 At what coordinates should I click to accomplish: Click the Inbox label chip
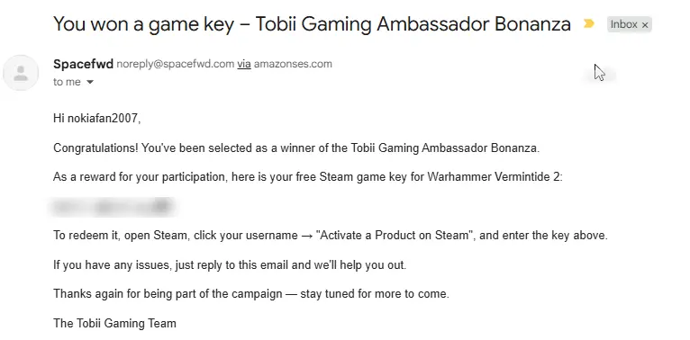[x=623, y=24]
